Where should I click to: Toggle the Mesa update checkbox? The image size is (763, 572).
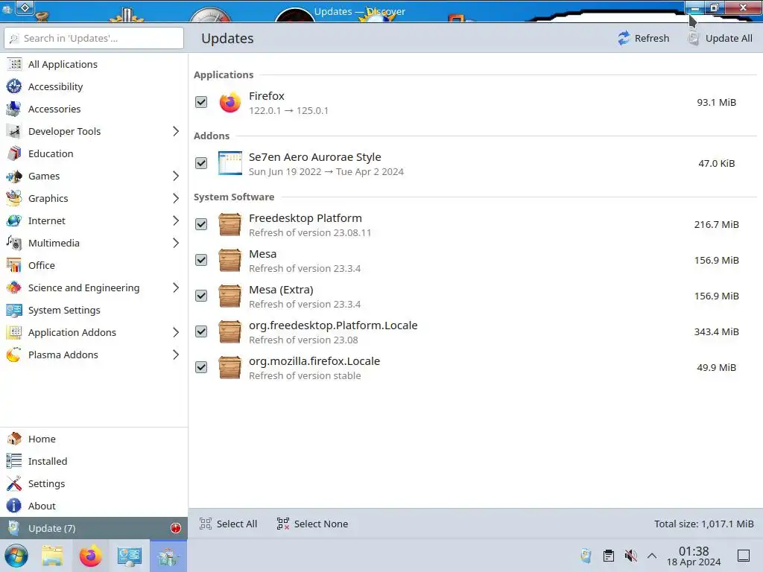click(x=201, y=260)
